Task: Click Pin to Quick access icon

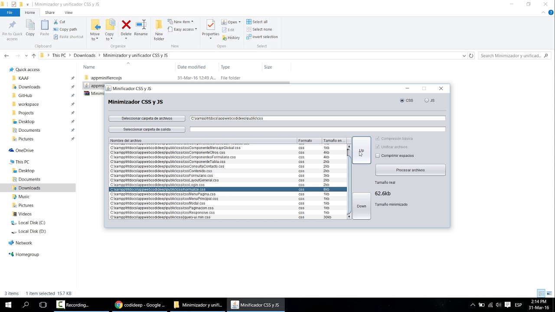Action: coord(12,30)
